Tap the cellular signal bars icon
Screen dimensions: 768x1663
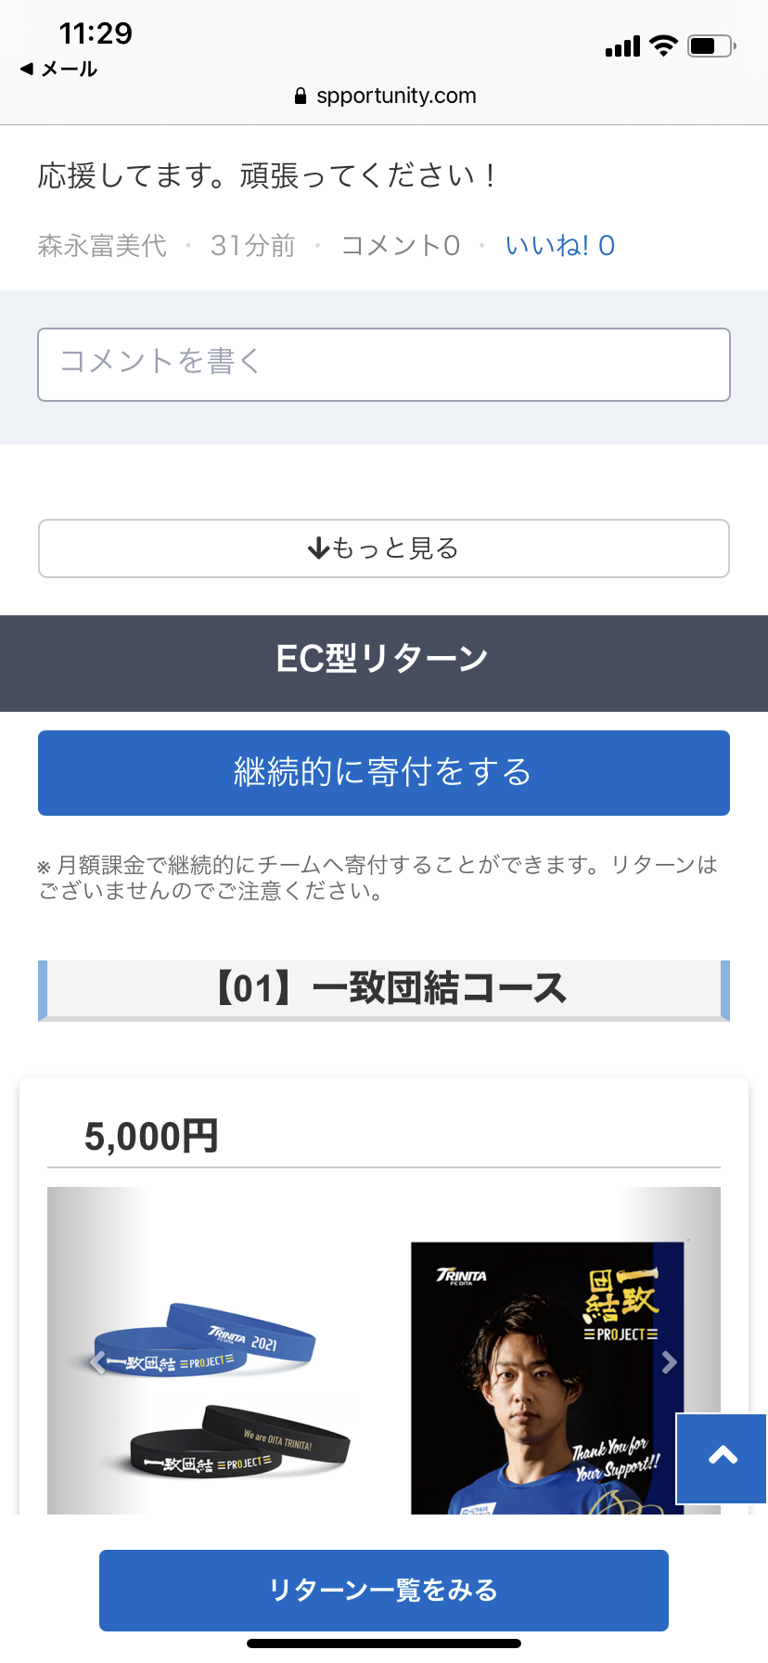tap(622, 46)
